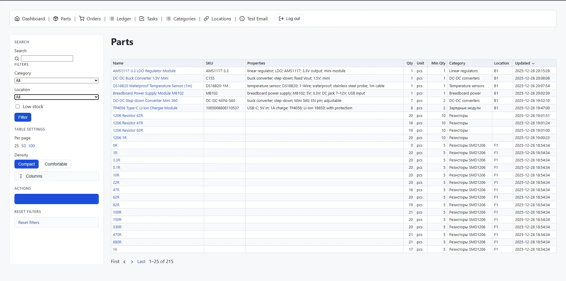This screenshot has width=566, height=281.
Task: Click Reset filters link
Action: 29,222
